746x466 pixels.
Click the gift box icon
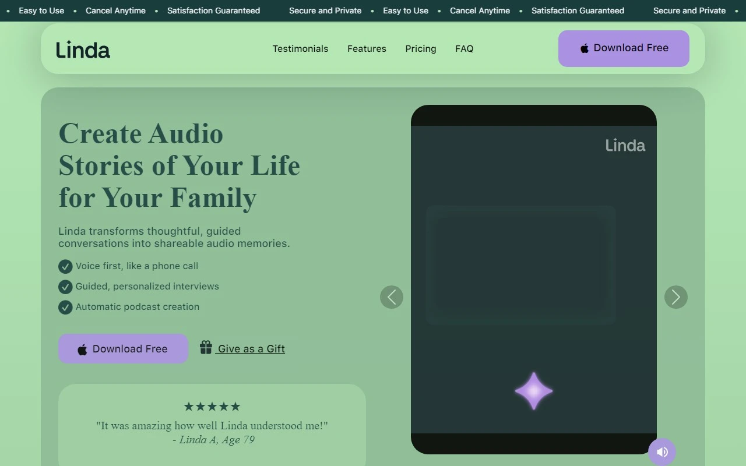click(x=206, y=348)
